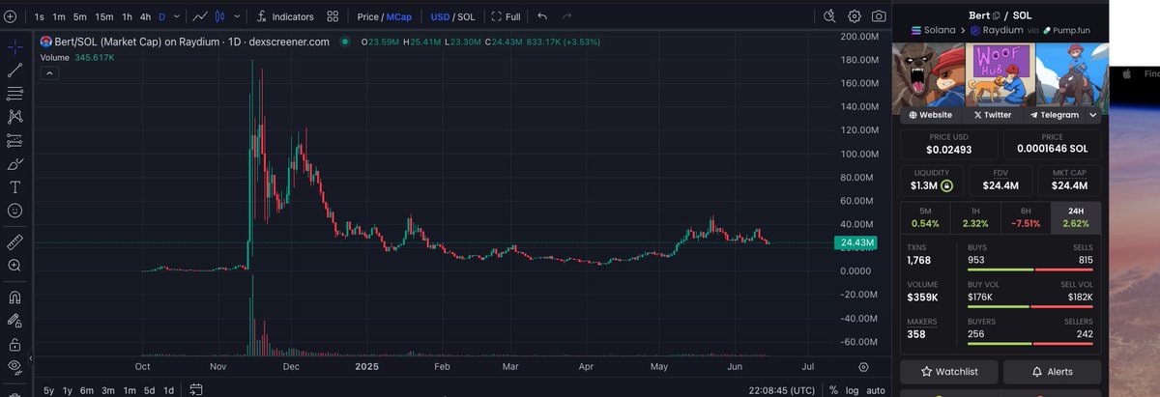The image size is (1160, 397).
Task: Open the emoji icons tool
Action: 14,211
